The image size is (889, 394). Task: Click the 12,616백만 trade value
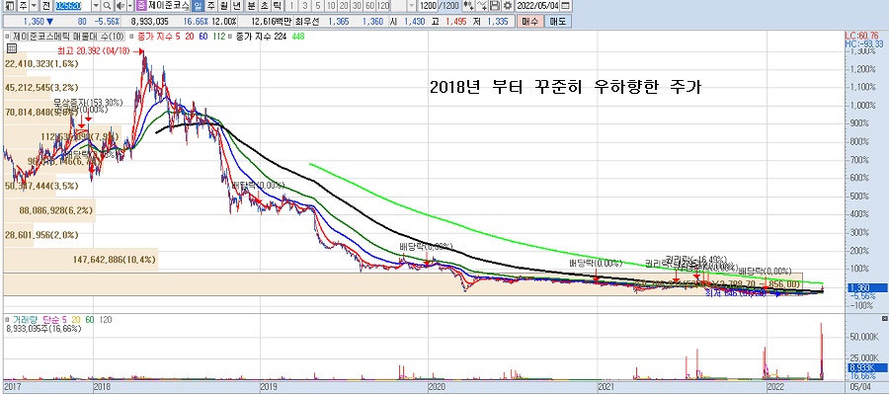[x=272, y=22]
